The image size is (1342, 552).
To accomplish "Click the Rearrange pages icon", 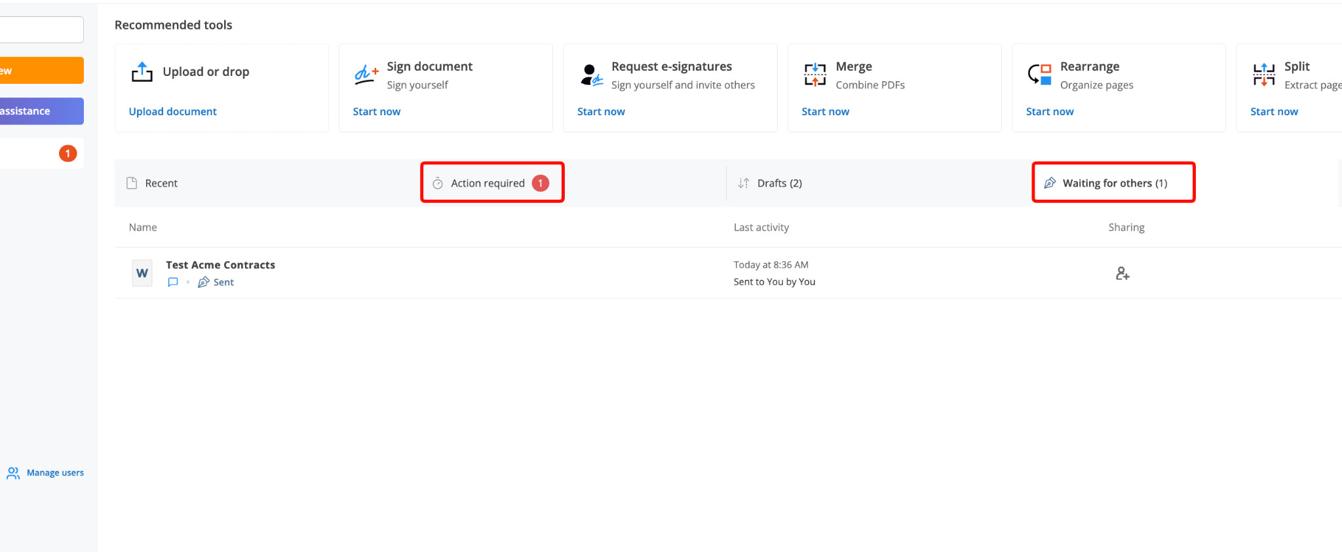I will [1040, 74].
